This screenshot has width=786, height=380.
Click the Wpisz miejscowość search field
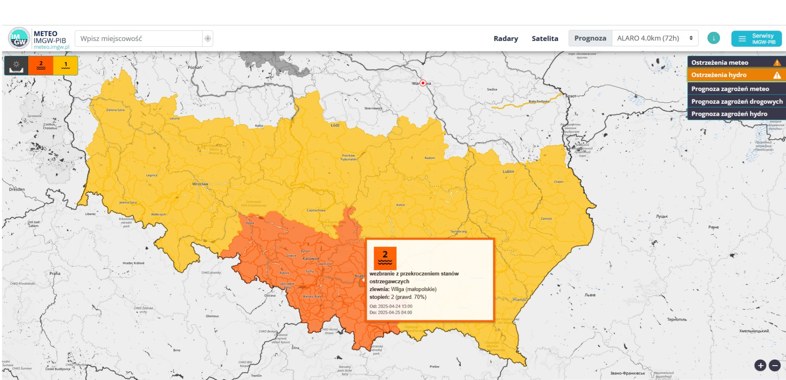click(x=139, y=39)
